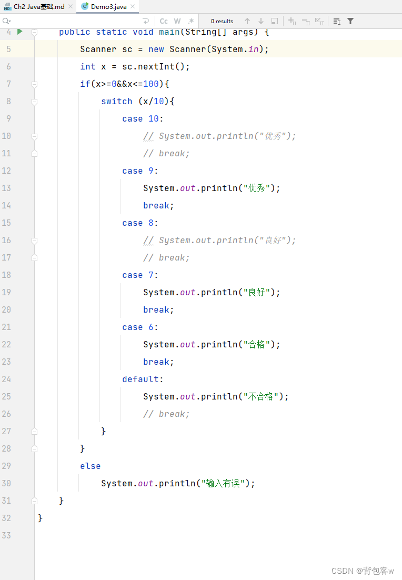Collapse the switch block fold marker
The image size is (402, 580).
[34, 102]
